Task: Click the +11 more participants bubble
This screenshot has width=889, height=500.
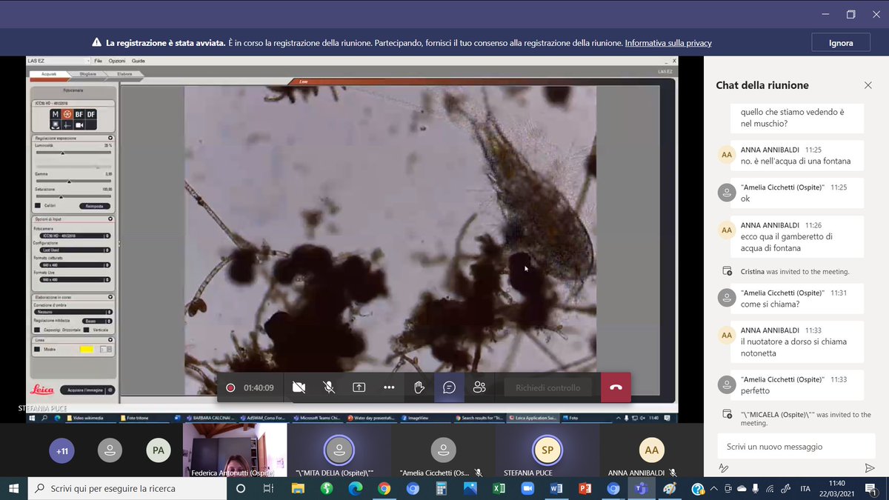Action: coord(61,450)
